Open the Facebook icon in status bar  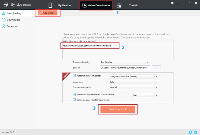(x=190, y=132)
